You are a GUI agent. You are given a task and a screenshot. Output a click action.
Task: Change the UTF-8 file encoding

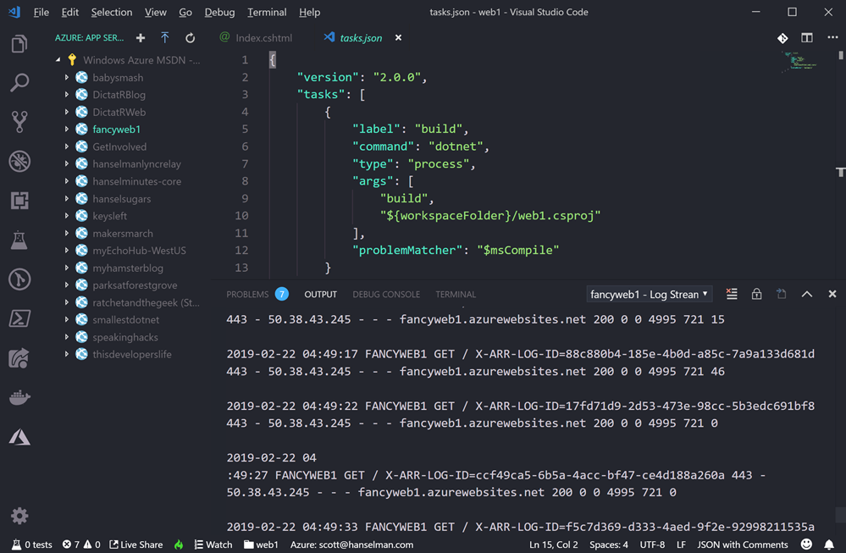(652, 545)
